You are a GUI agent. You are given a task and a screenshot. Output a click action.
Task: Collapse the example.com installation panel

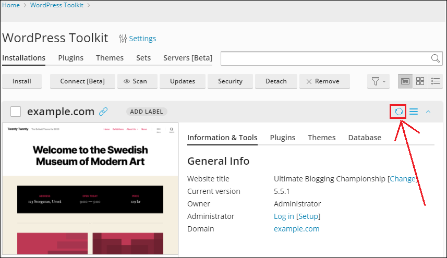pyautogui.click(x=428, y=112)
